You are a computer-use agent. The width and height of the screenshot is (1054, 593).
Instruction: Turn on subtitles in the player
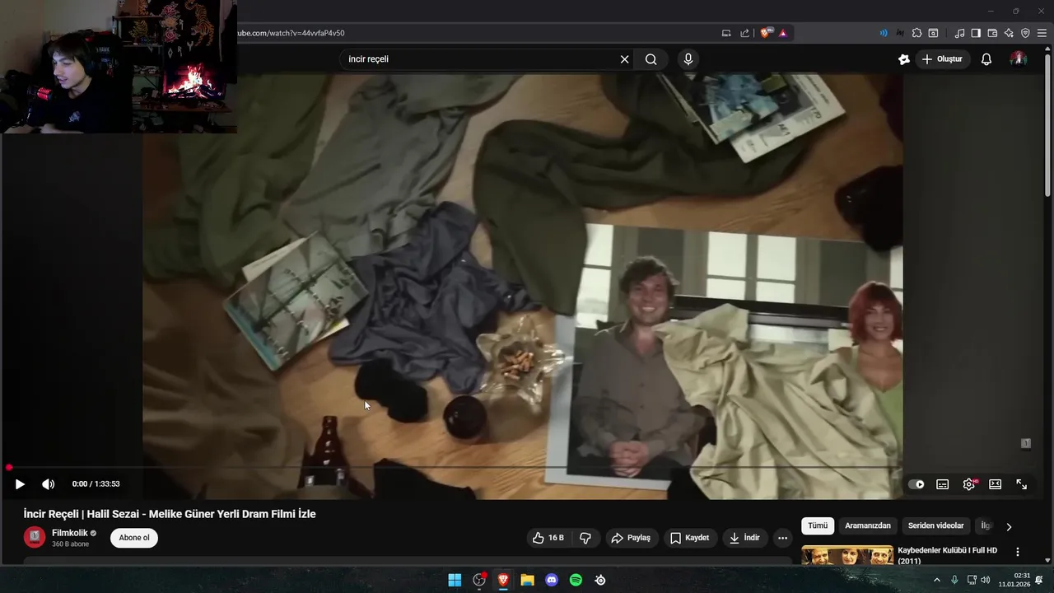[943, 484]
